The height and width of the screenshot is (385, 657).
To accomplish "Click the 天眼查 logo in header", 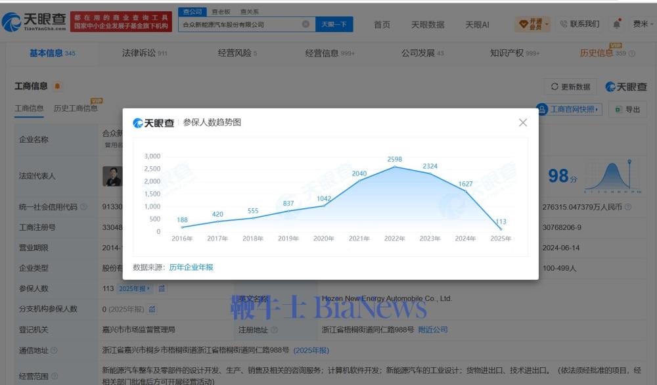I will click(x=34, y=22).
